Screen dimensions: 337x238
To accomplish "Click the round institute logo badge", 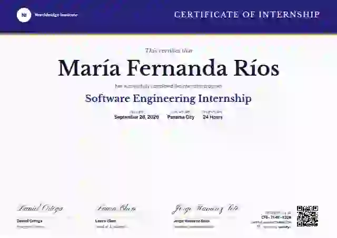I will 24,15.
